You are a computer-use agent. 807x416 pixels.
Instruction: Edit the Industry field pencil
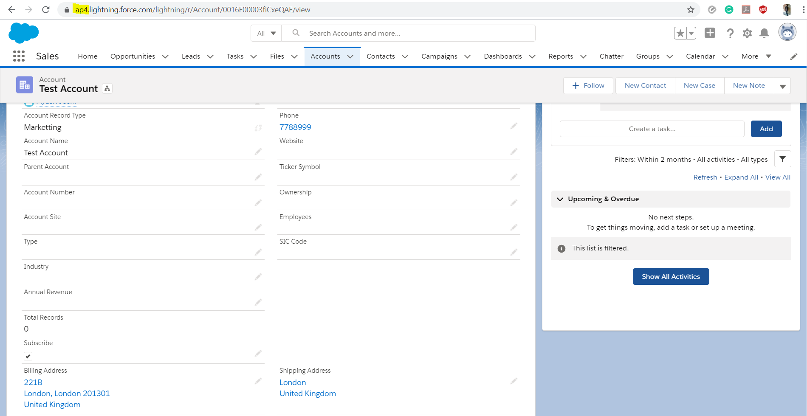tap(258, 277)
